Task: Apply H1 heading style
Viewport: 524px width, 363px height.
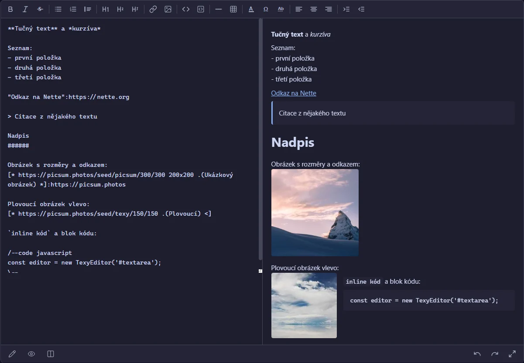Action: (x=106, y=9)
